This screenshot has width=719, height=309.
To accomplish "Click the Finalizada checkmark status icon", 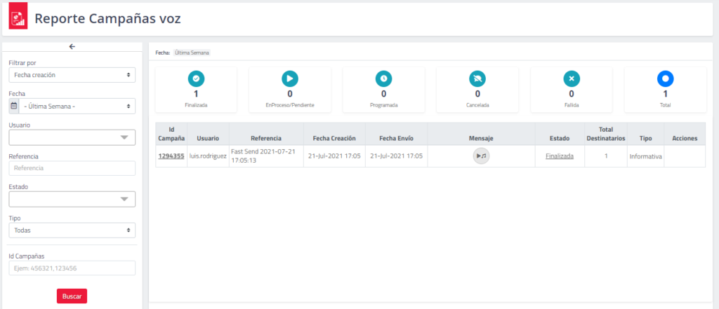I will [x=196, y=78].
